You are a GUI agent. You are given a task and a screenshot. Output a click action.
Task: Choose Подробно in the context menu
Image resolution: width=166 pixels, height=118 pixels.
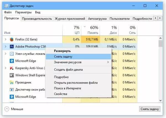(x=78, y=77)
